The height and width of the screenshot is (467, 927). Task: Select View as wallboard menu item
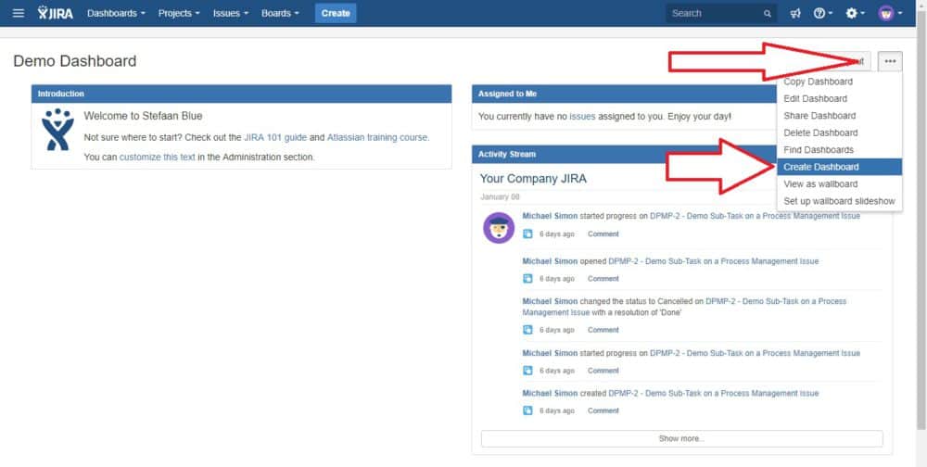(839, 184)
